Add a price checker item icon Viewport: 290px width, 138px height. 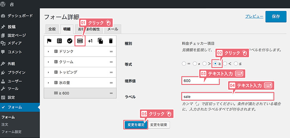click(x=80, y=41)
